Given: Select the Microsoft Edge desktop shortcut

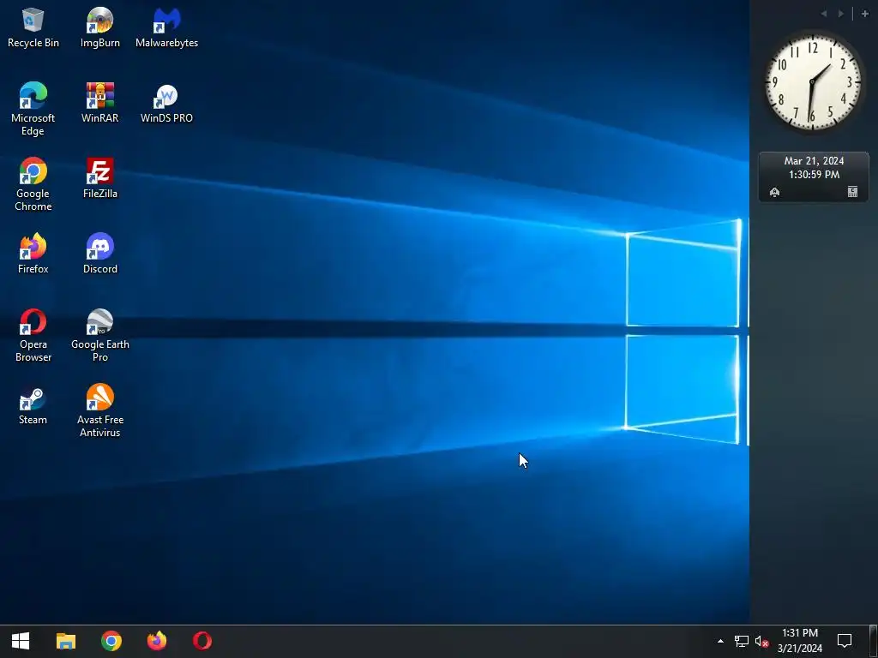Looking at the screenshot, I should coord(33,109).
